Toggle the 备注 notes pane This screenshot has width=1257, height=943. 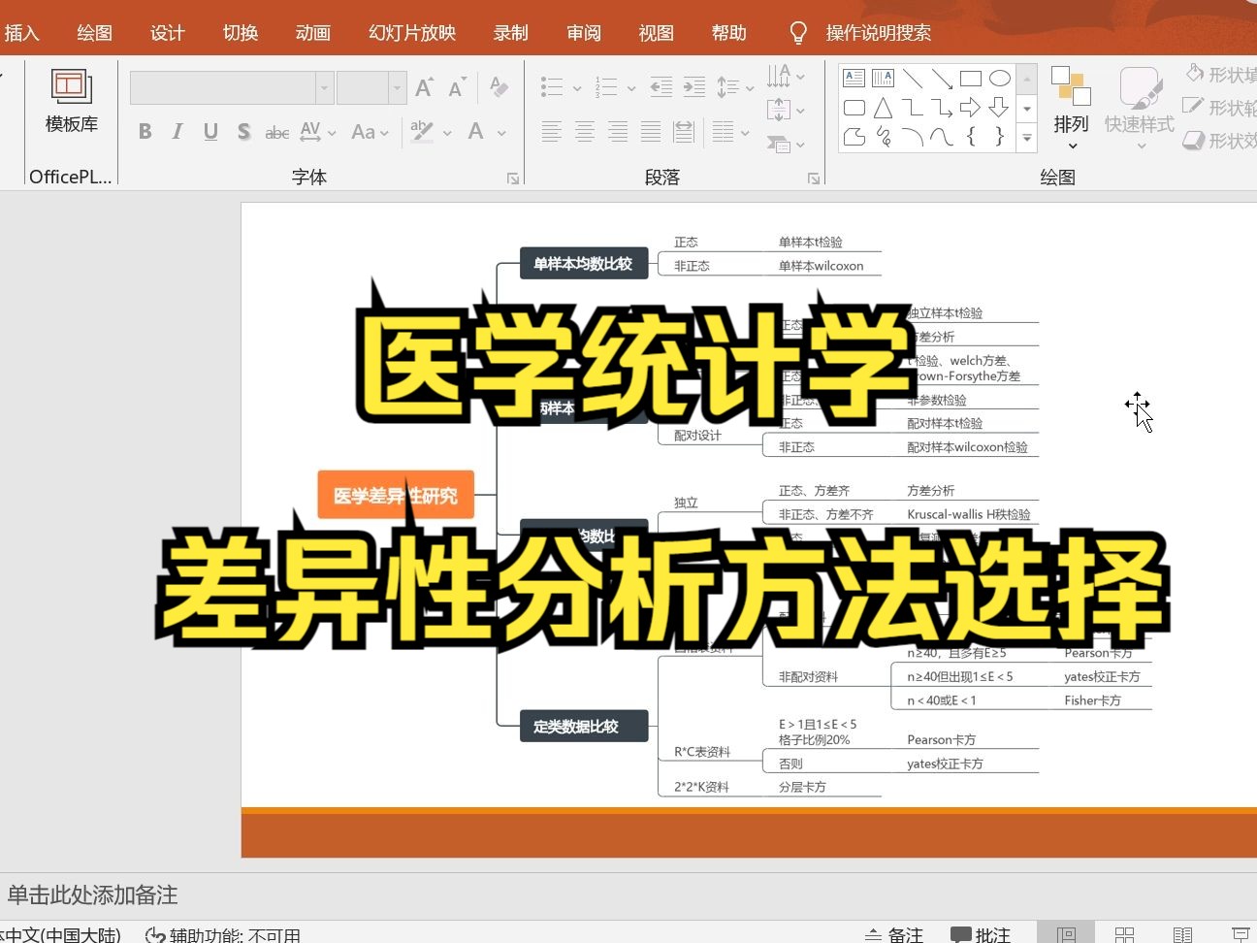(x=894, y=934)
